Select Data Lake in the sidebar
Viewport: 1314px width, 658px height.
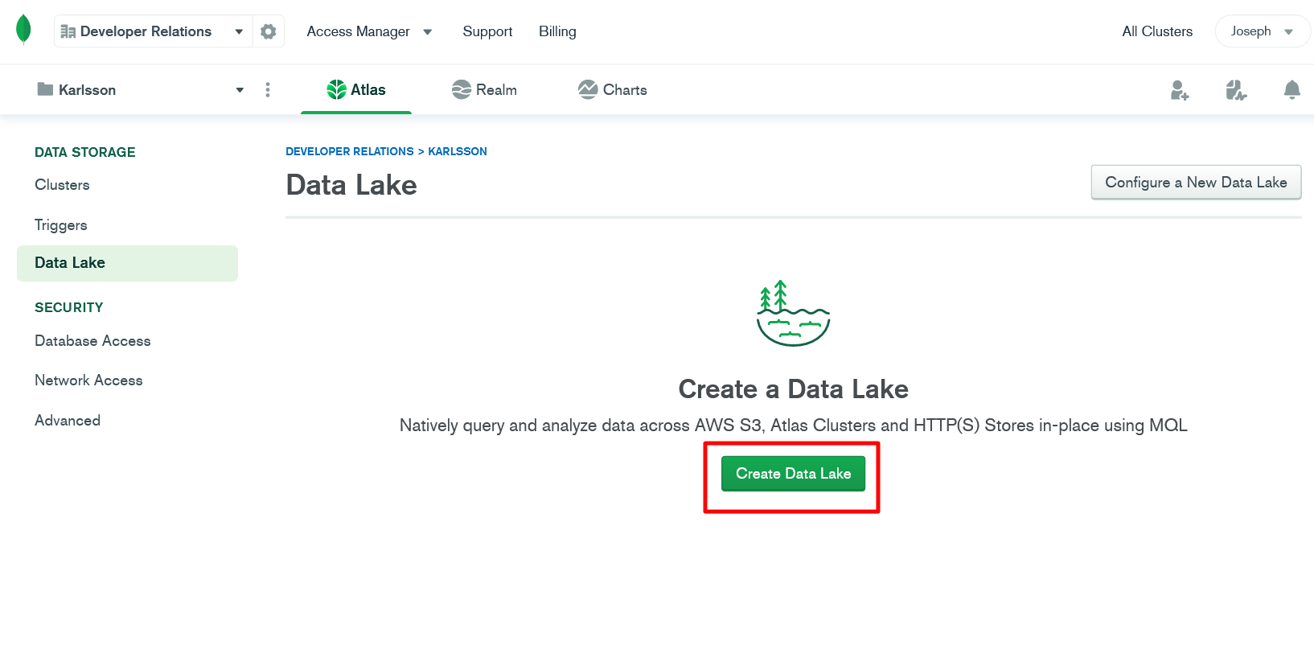click(x=127, y=263)
